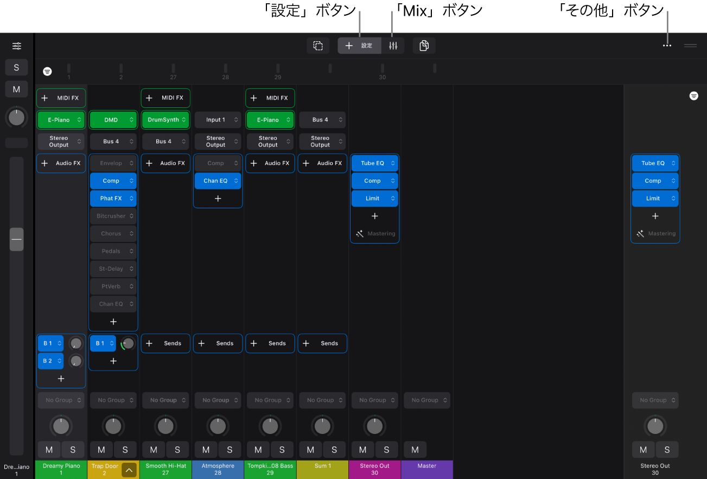Click the Mastering assistant on the Sum 1 strip
This screenshot has height=479, width=707.
[x=374, y=233]
